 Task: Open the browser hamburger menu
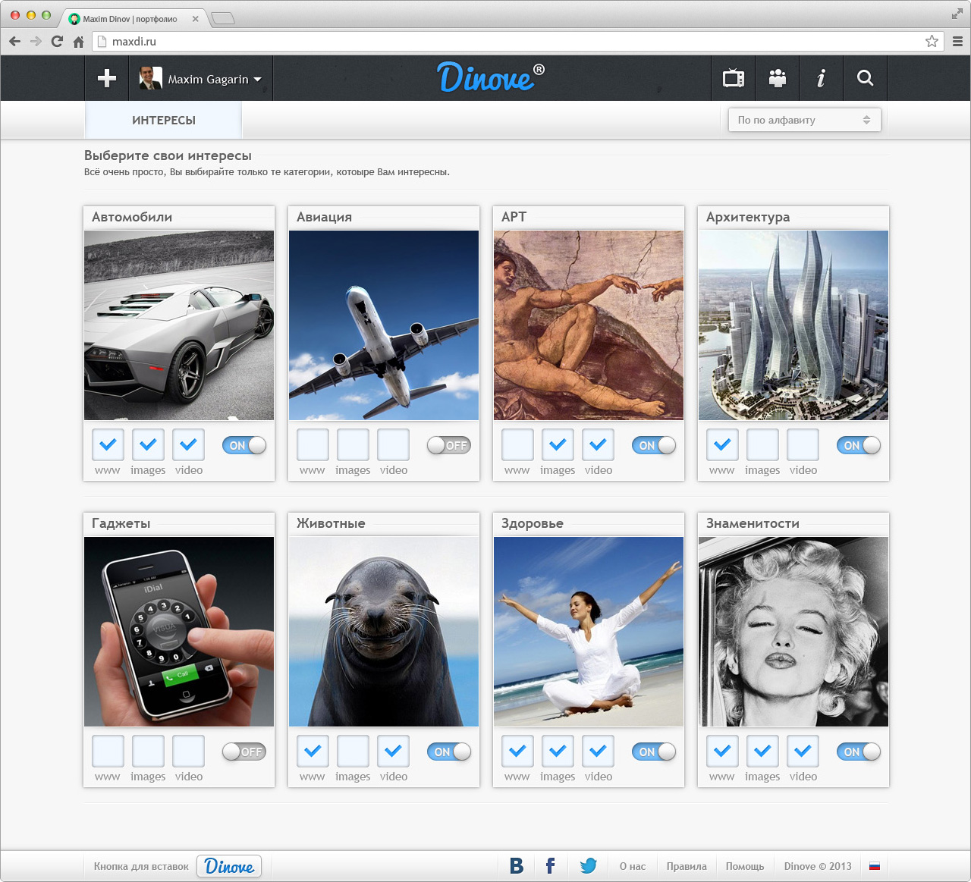click(x=957, y=42)
